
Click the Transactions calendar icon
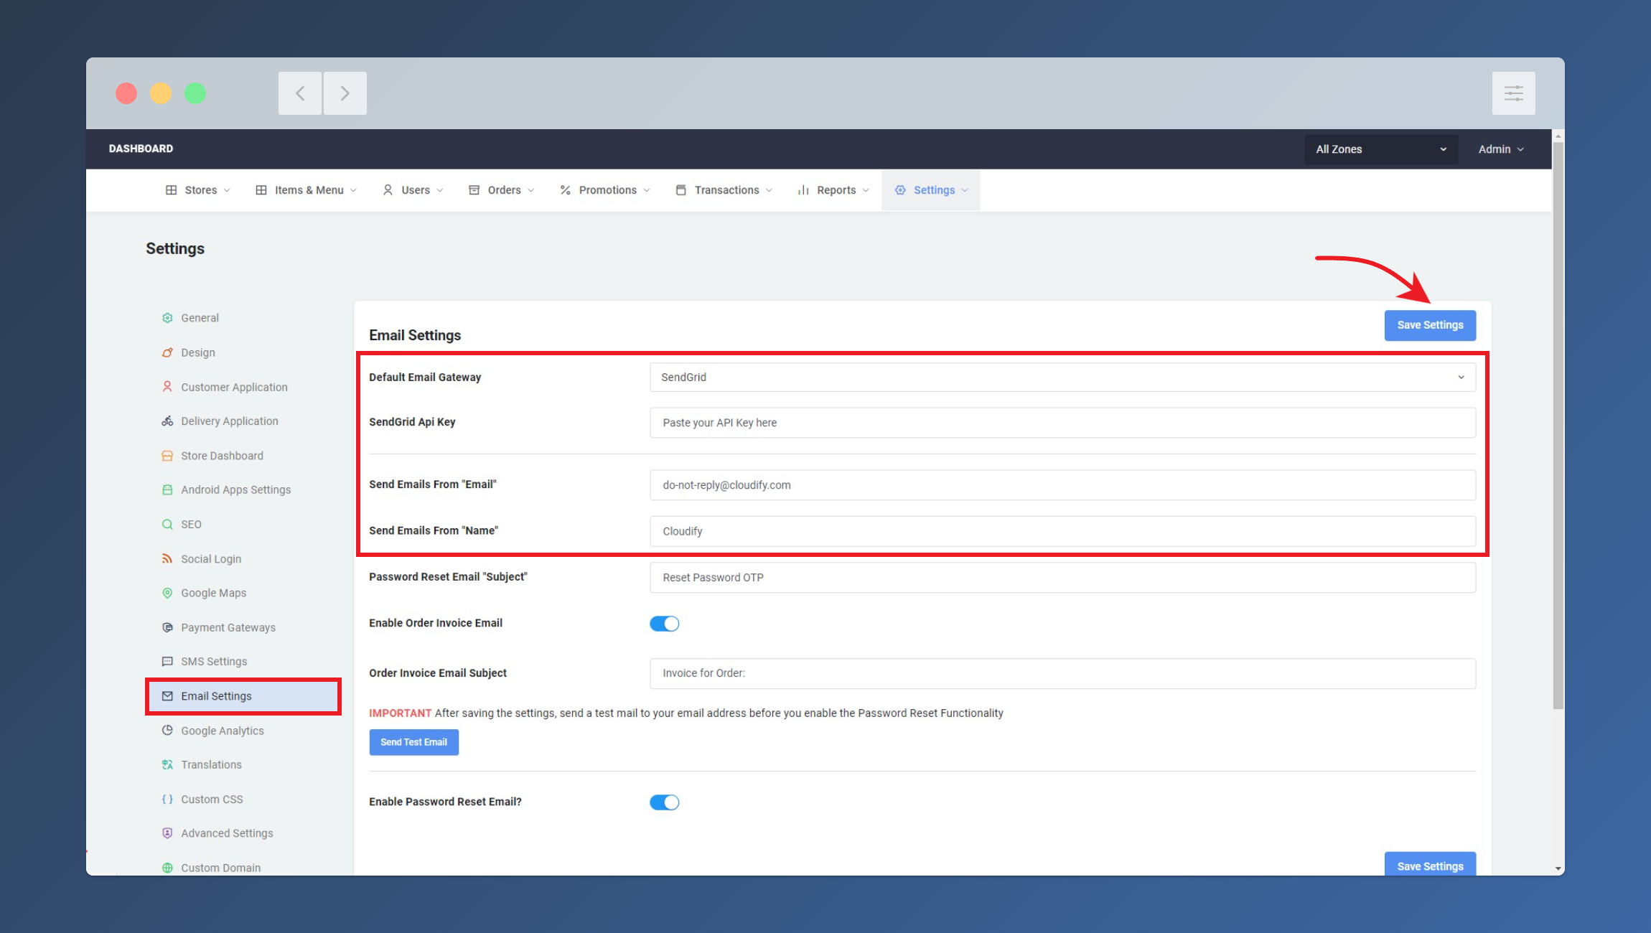tap(681, 190)
